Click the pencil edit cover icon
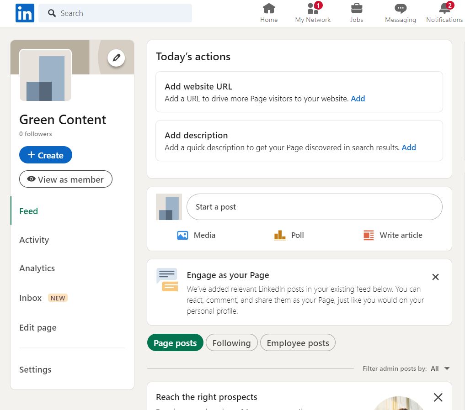 (x=116, y=58)
